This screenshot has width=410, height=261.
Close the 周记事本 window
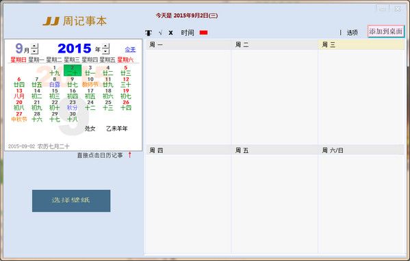tap(398, 9)
